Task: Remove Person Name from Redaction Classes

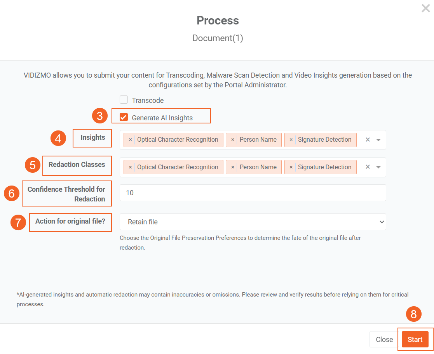Action: [x=232, y=167]
